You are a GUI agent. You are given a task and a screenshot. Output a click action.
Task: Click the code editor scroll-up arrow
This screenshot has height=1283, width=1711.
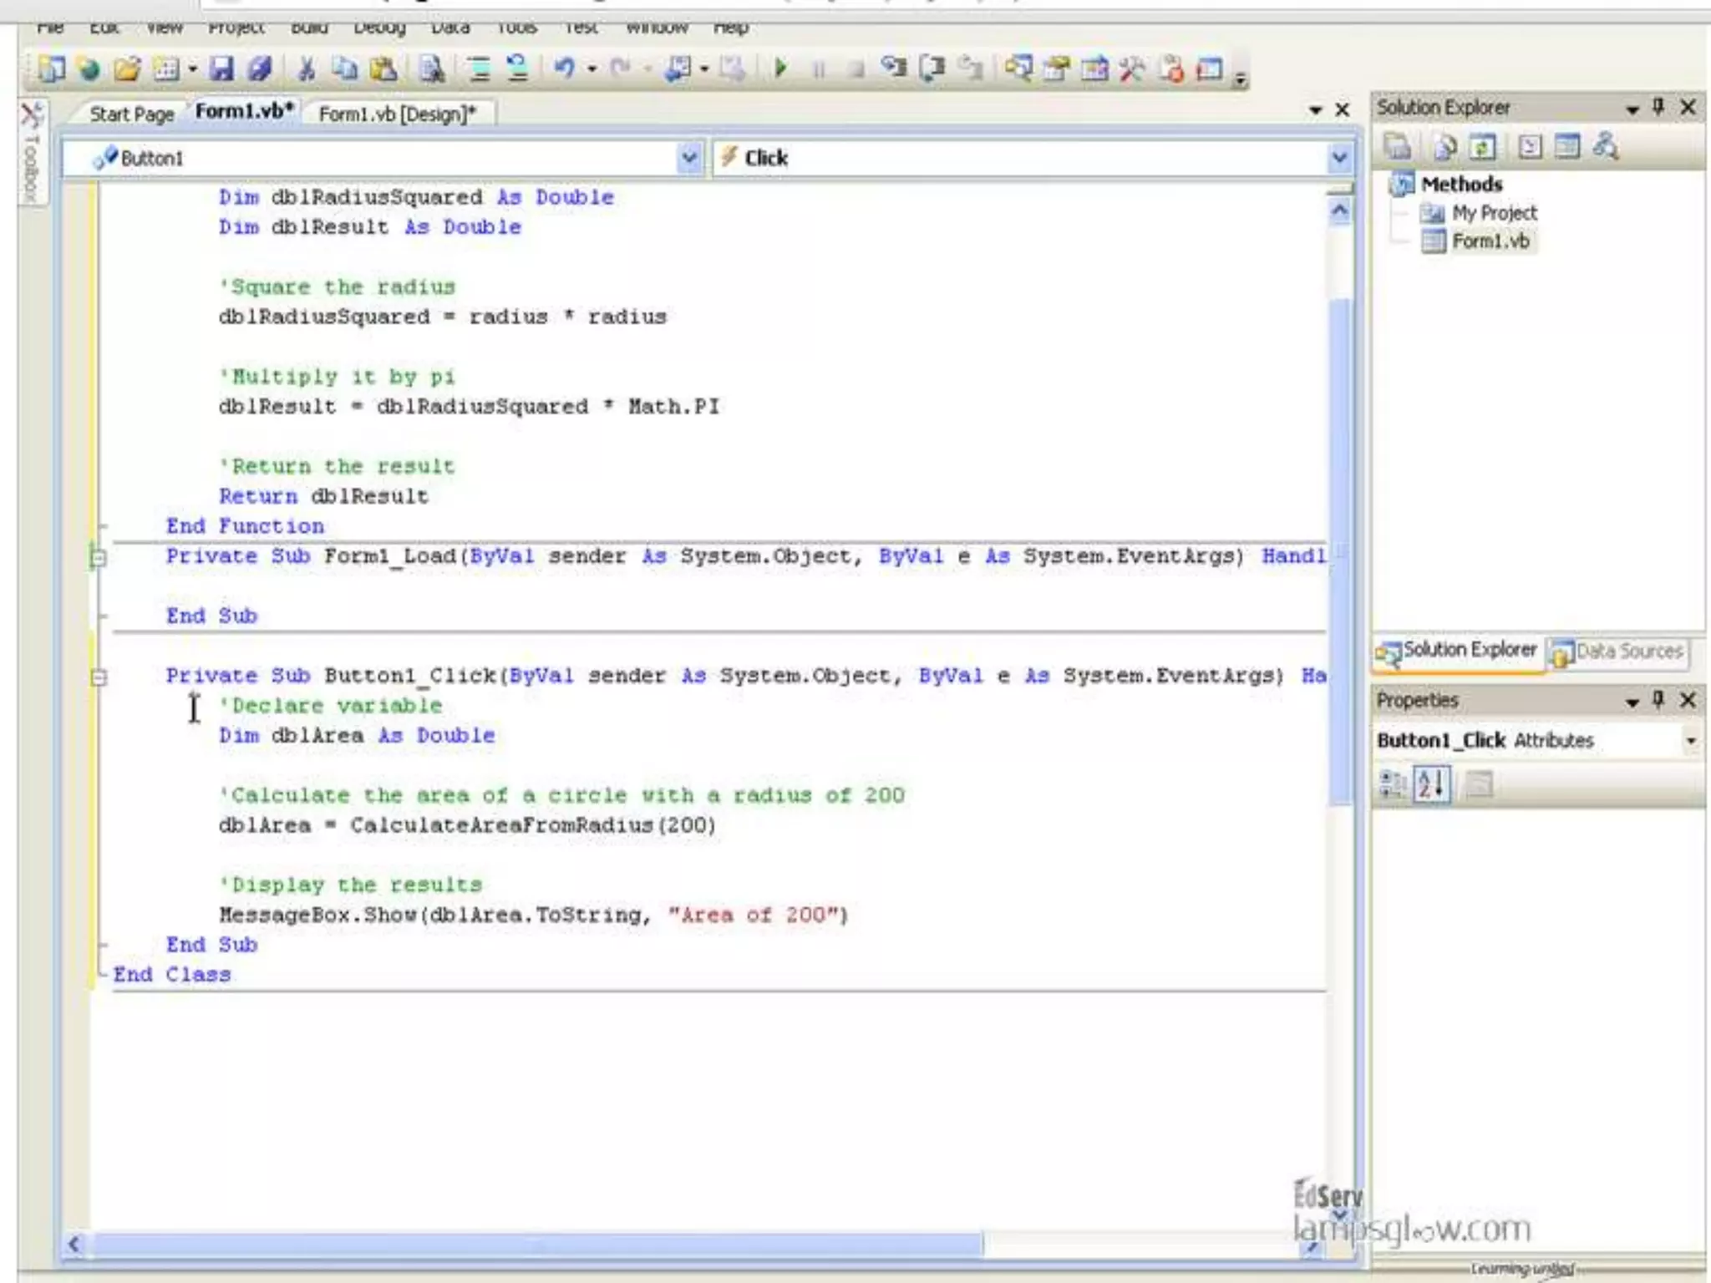1339,210
